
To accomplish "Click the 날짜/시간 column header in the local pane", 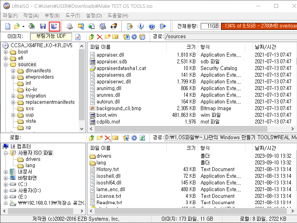I will click(x=274, y=148).
